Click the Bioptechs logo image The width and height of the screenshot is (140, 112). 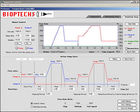pyautogui.click(x=27, y=14)
